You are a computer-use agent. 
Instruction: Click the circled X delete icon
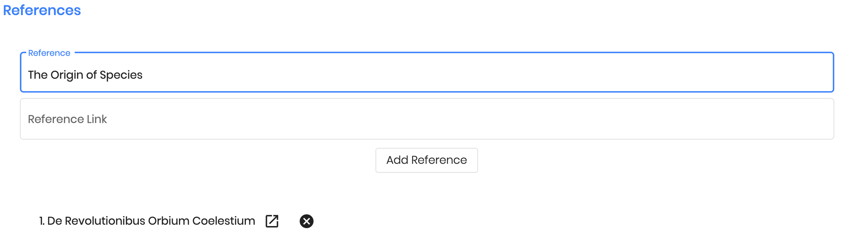point(306,221)
